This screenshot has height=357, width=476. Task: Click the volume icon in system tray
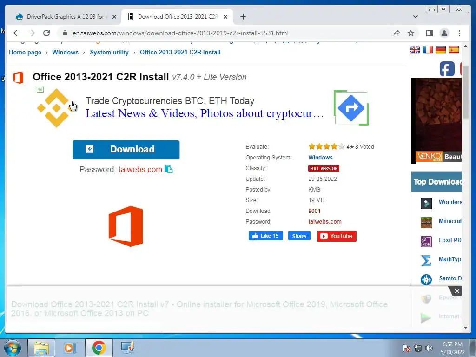[429, 348]
